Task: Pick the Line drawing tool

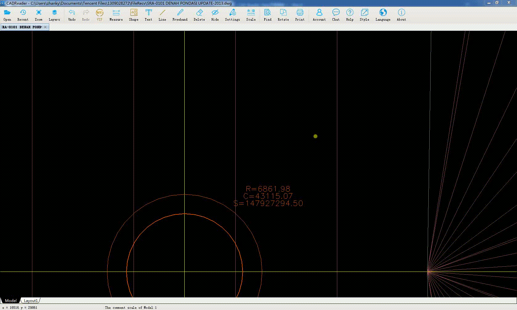Action: [162, 15]
